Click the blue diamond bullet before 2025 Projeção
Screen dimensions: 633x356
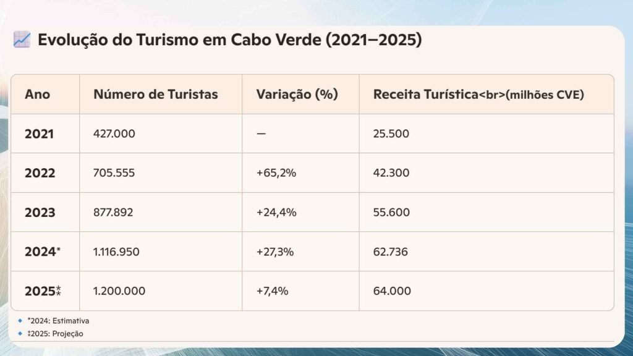pos(20,333)
